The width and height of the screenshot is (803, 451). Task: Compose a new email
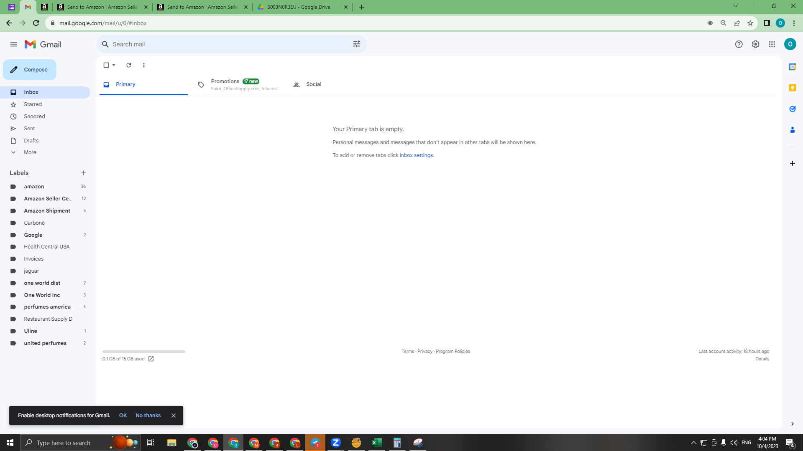[30, 70]
